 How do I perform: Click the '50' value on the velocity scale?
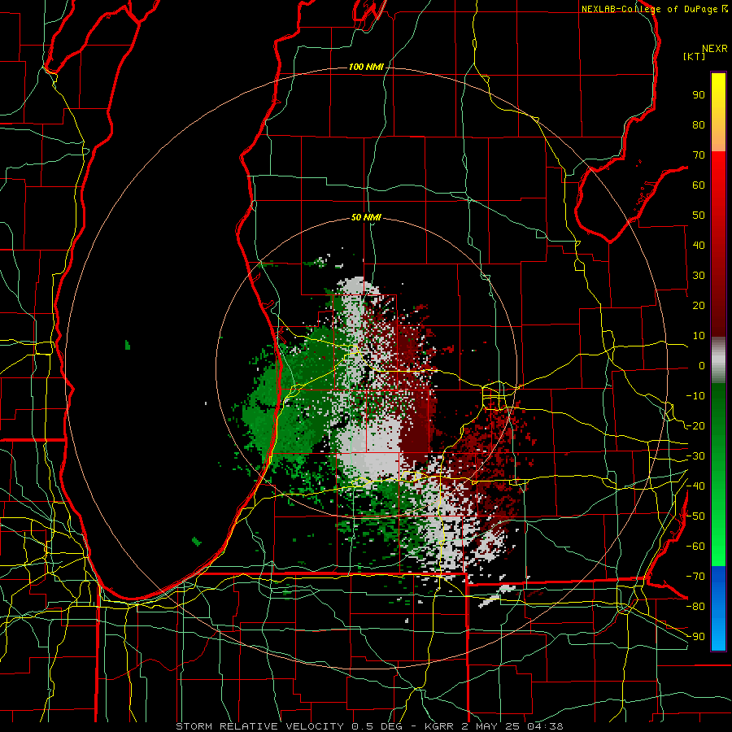pyautogui.click(x=699, y=216)
